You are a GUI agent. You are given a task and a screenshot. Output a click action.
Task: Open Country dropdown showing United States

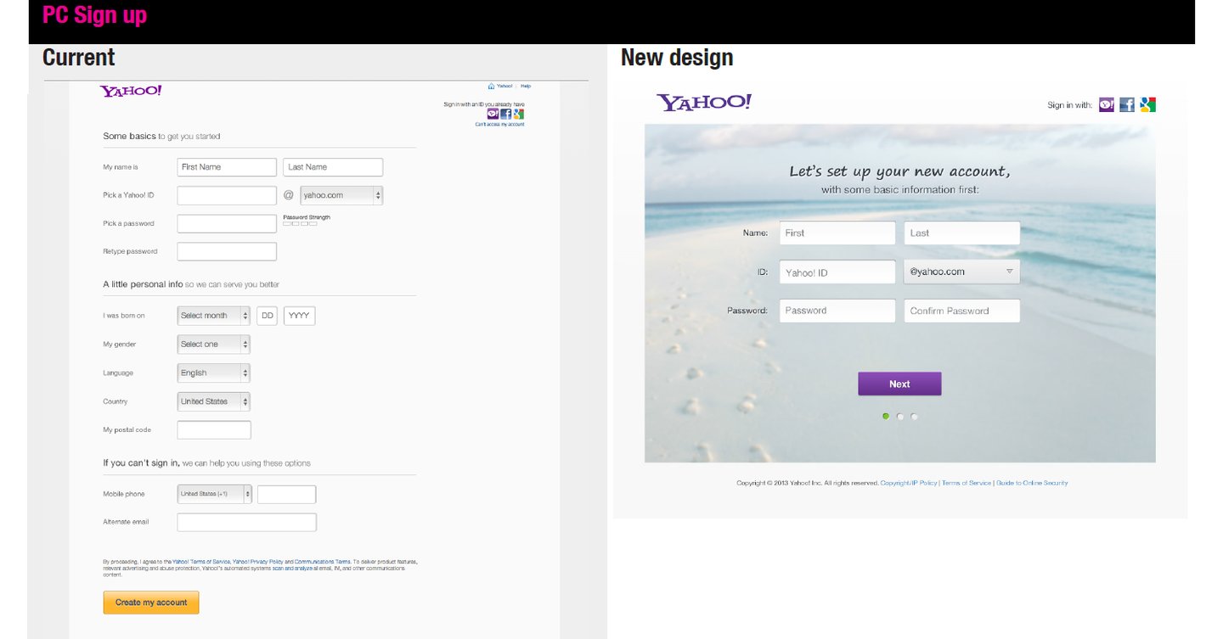[x=213, y=401]
